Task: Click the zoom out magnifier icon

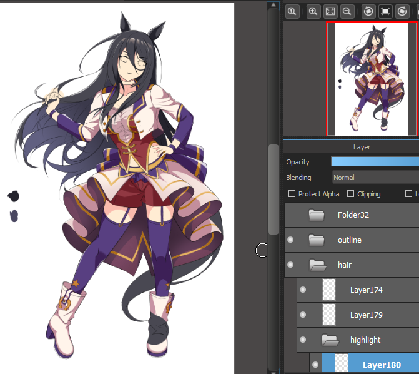Action: tap(347, 11)
